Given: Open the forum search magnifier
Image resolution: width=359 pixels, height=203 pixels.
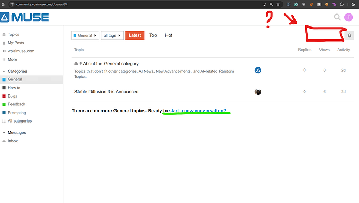Looking at the screenshot, I should coord(337,17).
